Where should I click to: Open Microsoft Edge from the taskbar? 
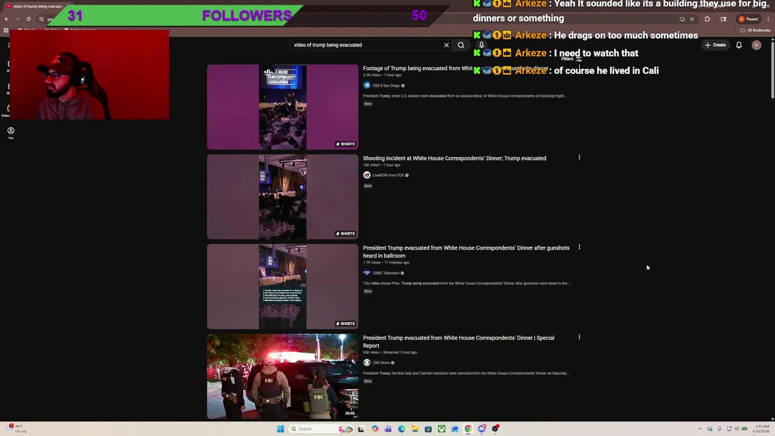coord(401,429)
